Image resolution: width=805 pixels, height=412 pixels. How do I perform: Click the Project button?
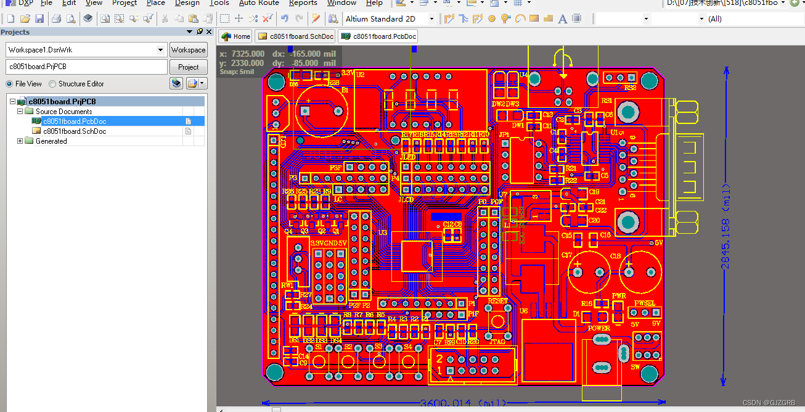189,67
